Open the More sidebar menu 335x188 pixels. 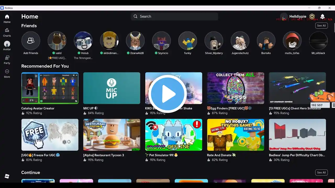pyautogui.click(x=7, y=72)
